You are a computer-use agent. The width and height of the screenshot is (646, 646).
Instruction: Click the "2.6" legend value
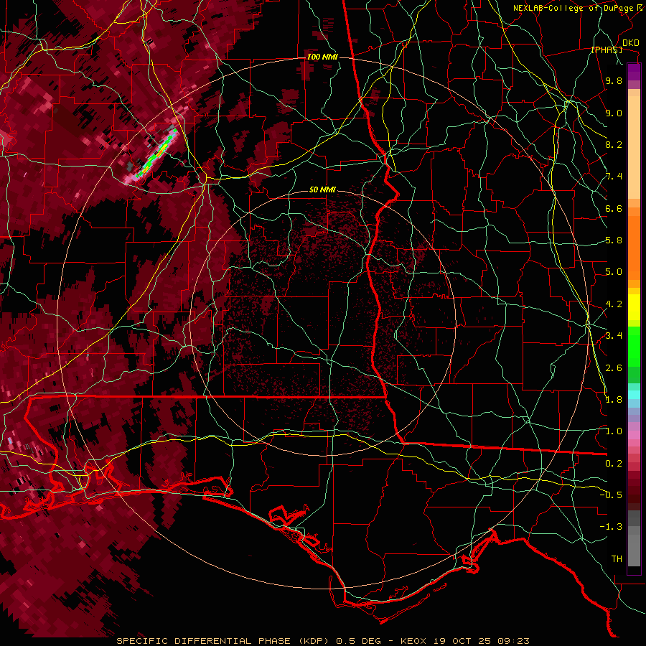click(x=614, y=368)
